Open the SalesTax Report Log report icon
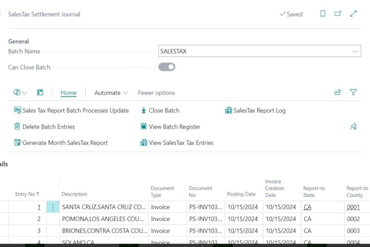This screenshot has height=247, width=370. [x=228, y=110]
